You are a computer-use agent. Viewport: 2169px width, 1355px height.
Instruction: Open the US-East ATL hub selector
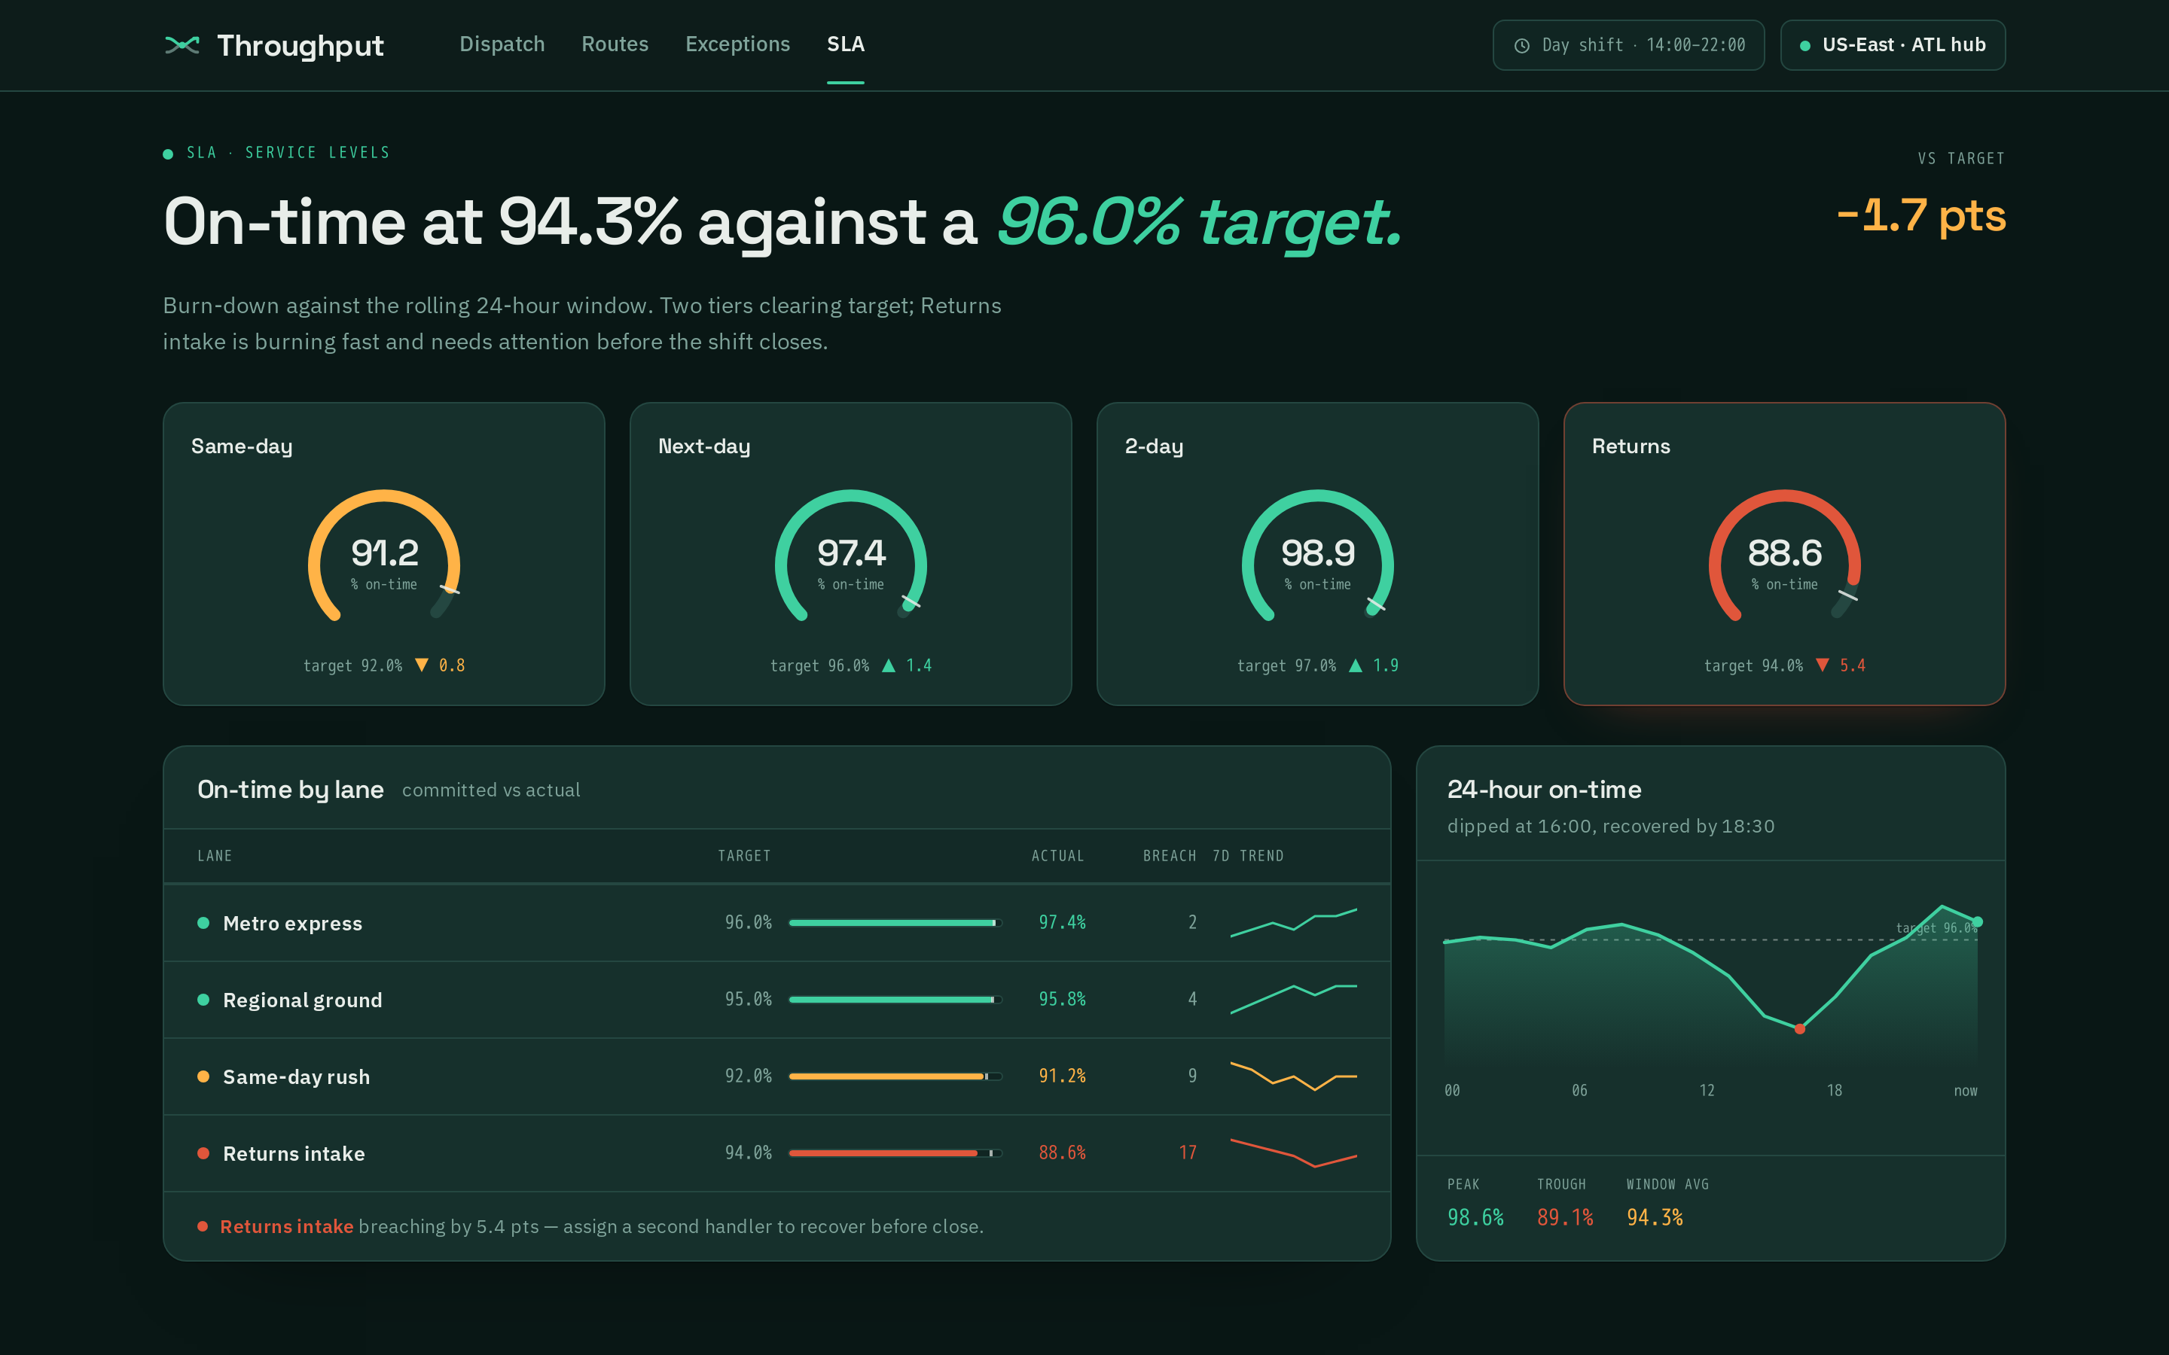click(1893, 45)
